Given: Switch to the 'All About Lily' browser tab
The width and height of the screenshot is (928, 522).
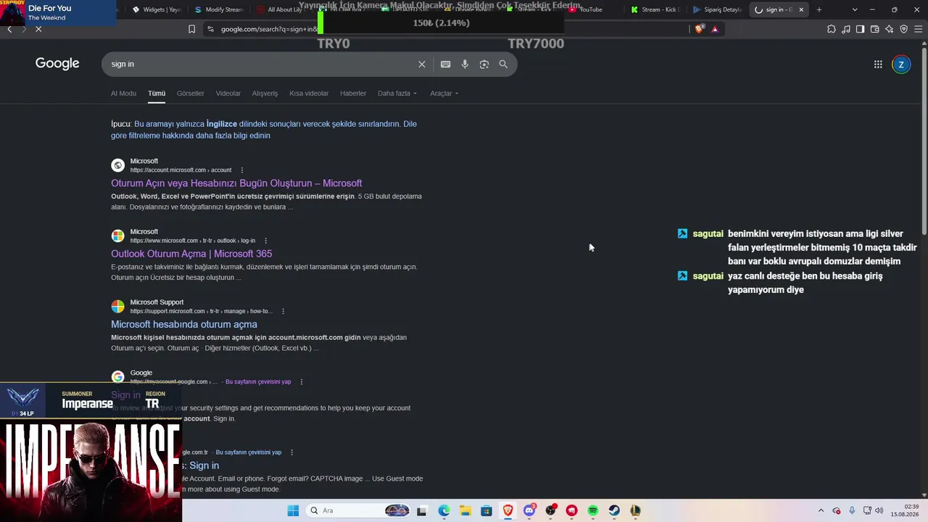Looking at the screenshot, I should click(x=281, y=9).
